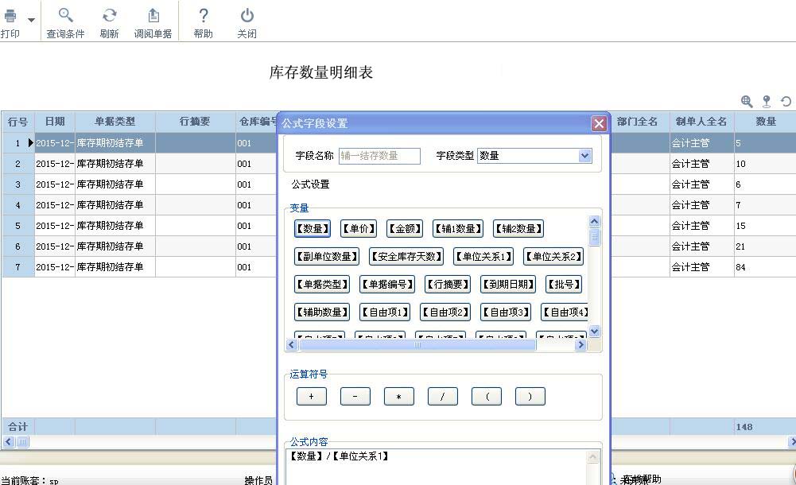This screenshot has width=796, height=485.
Task: Click the 字段名称 input field
Action: click(x=379, y=156)
